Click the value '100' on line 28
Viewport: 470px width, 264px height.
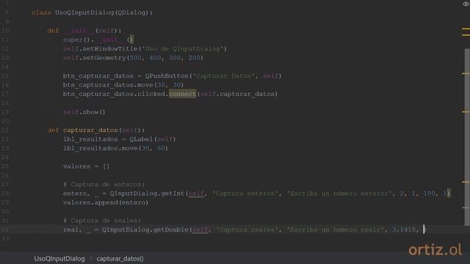[x=429, y=194]
